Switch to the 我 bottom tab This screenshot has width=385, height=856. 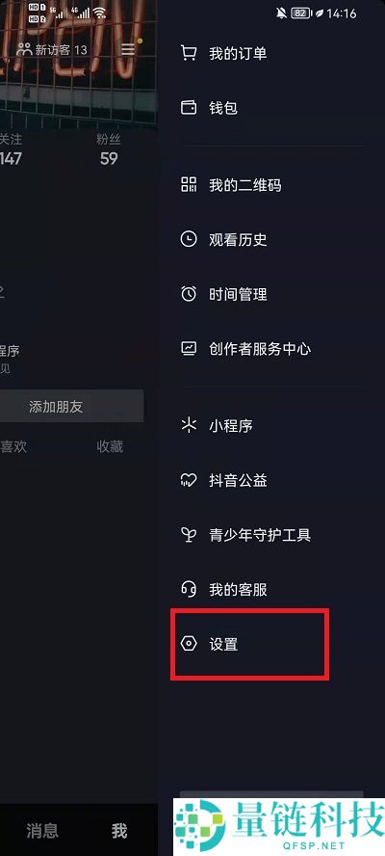(x=119, y=831)
